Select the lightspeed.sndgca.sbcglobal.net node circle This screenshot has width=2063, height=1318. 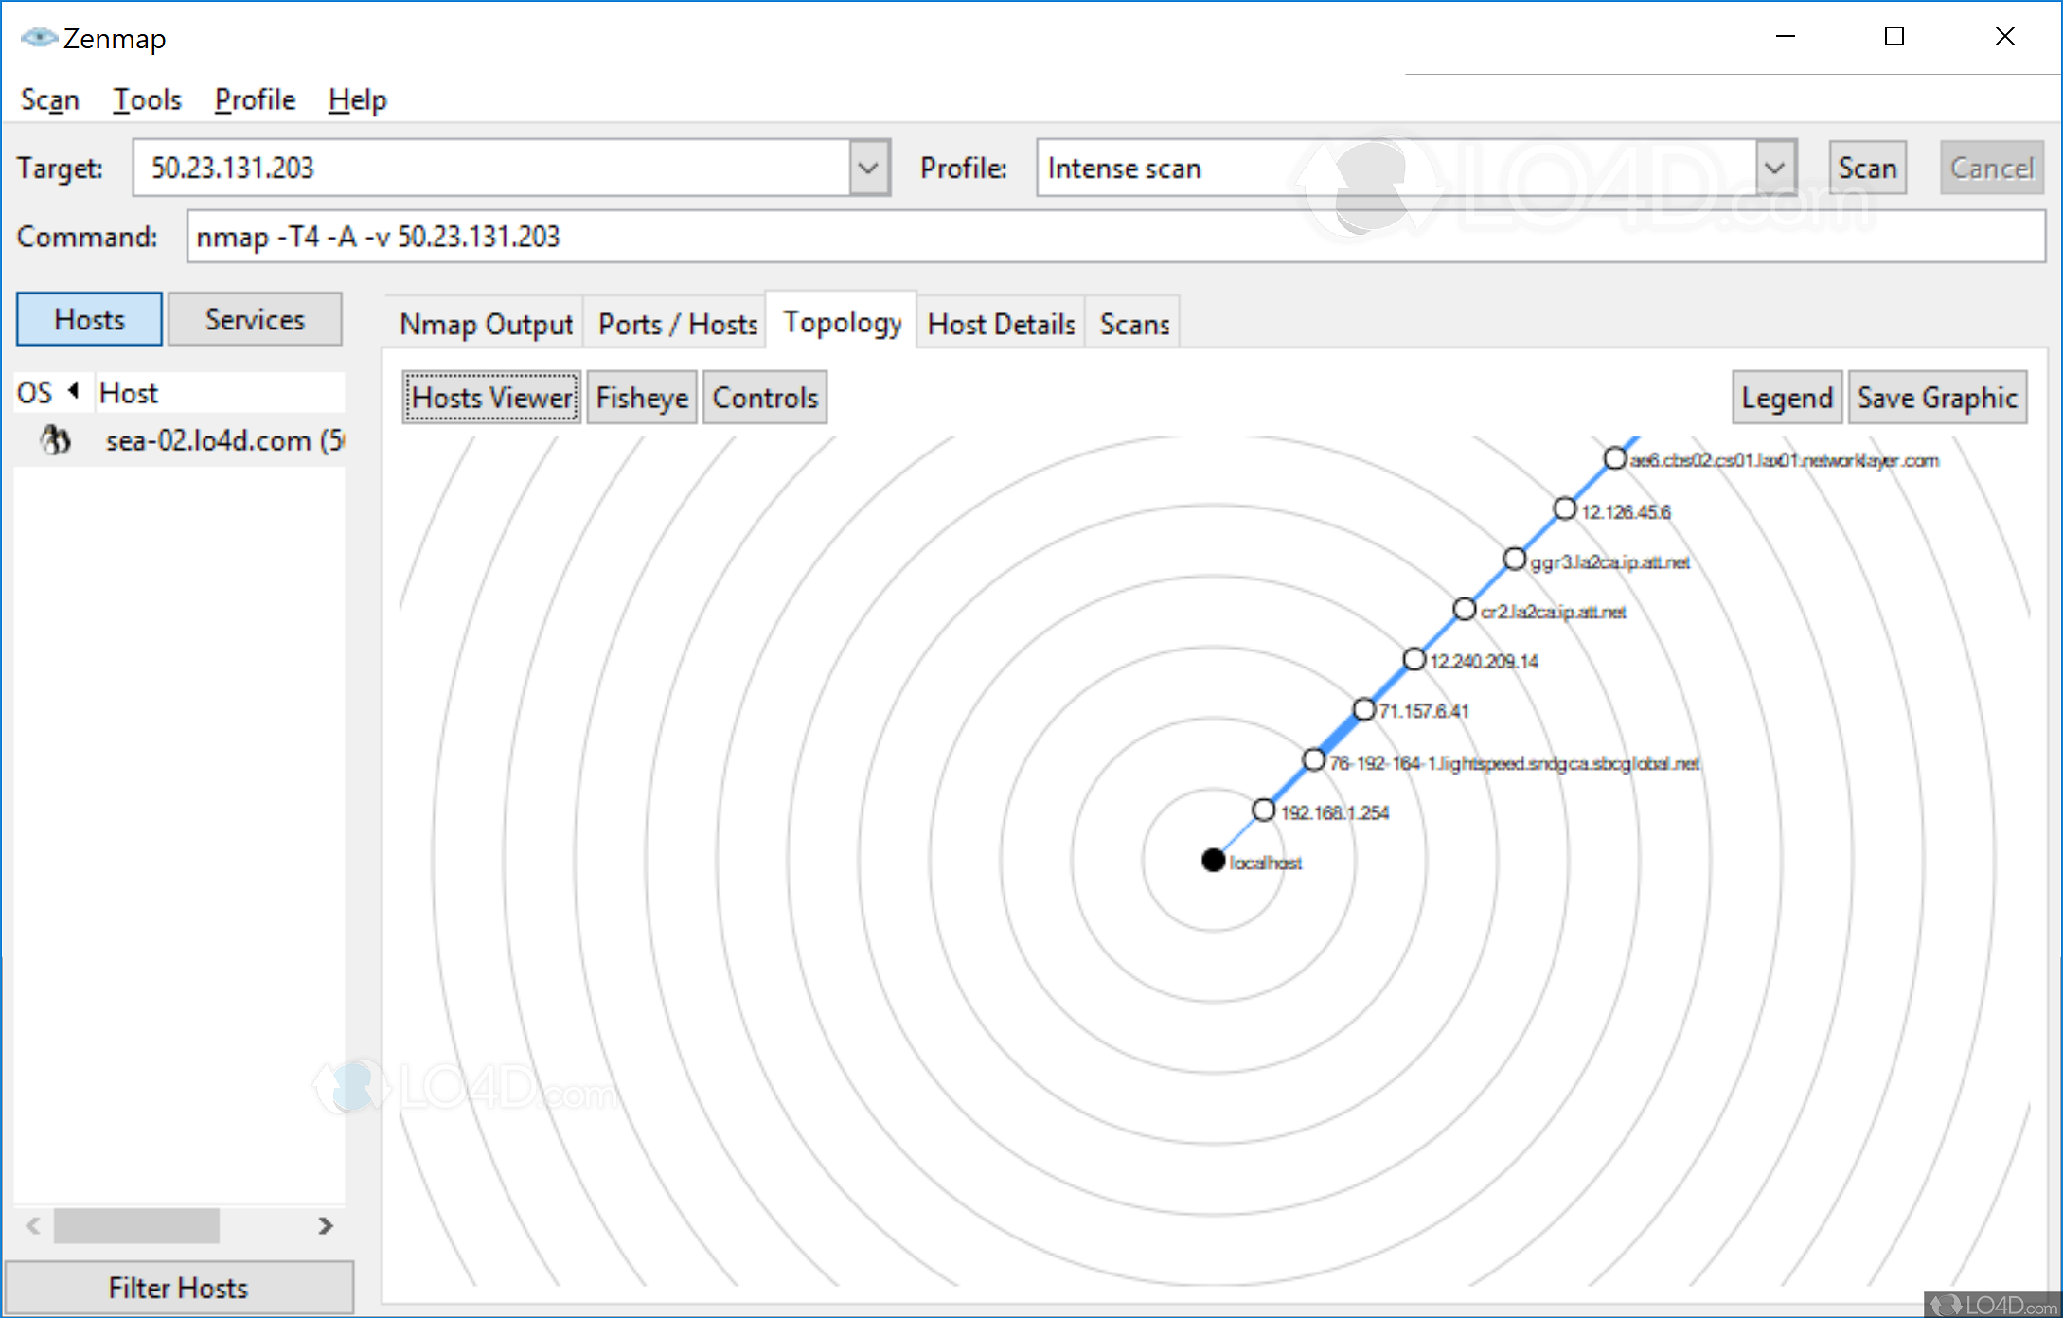pyautogui.click(x=1313, y=759)
